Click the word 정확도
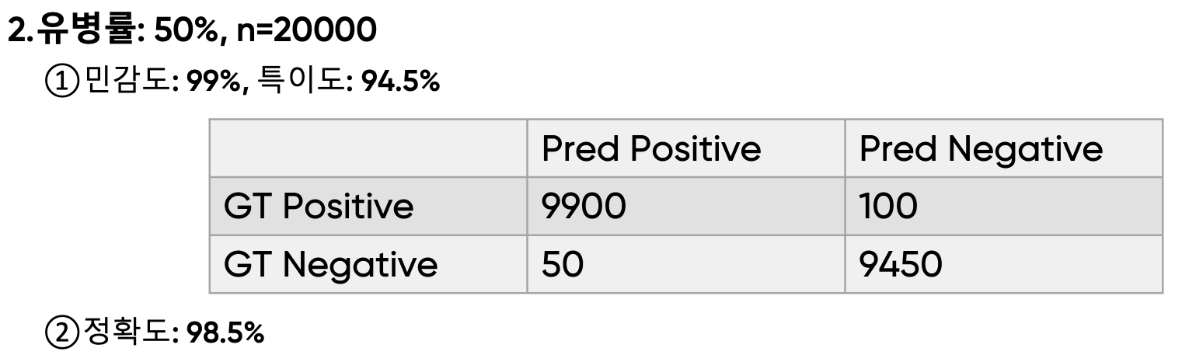The width and height of the screenshot is (1189, 362). click(x=126, y=333)
